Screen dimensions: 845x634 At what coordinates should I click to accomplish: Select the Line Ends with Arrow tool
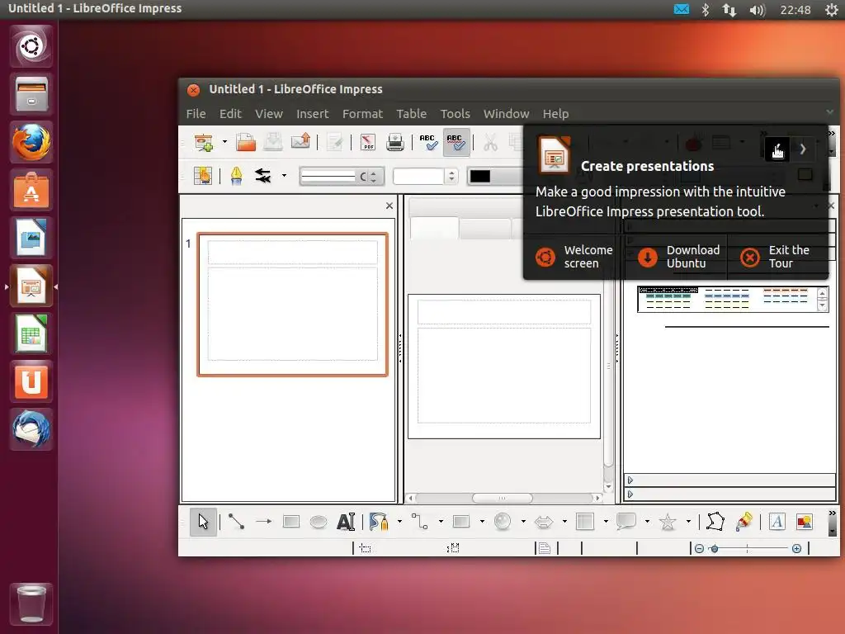pyautogui.click(x=263, y=522)
